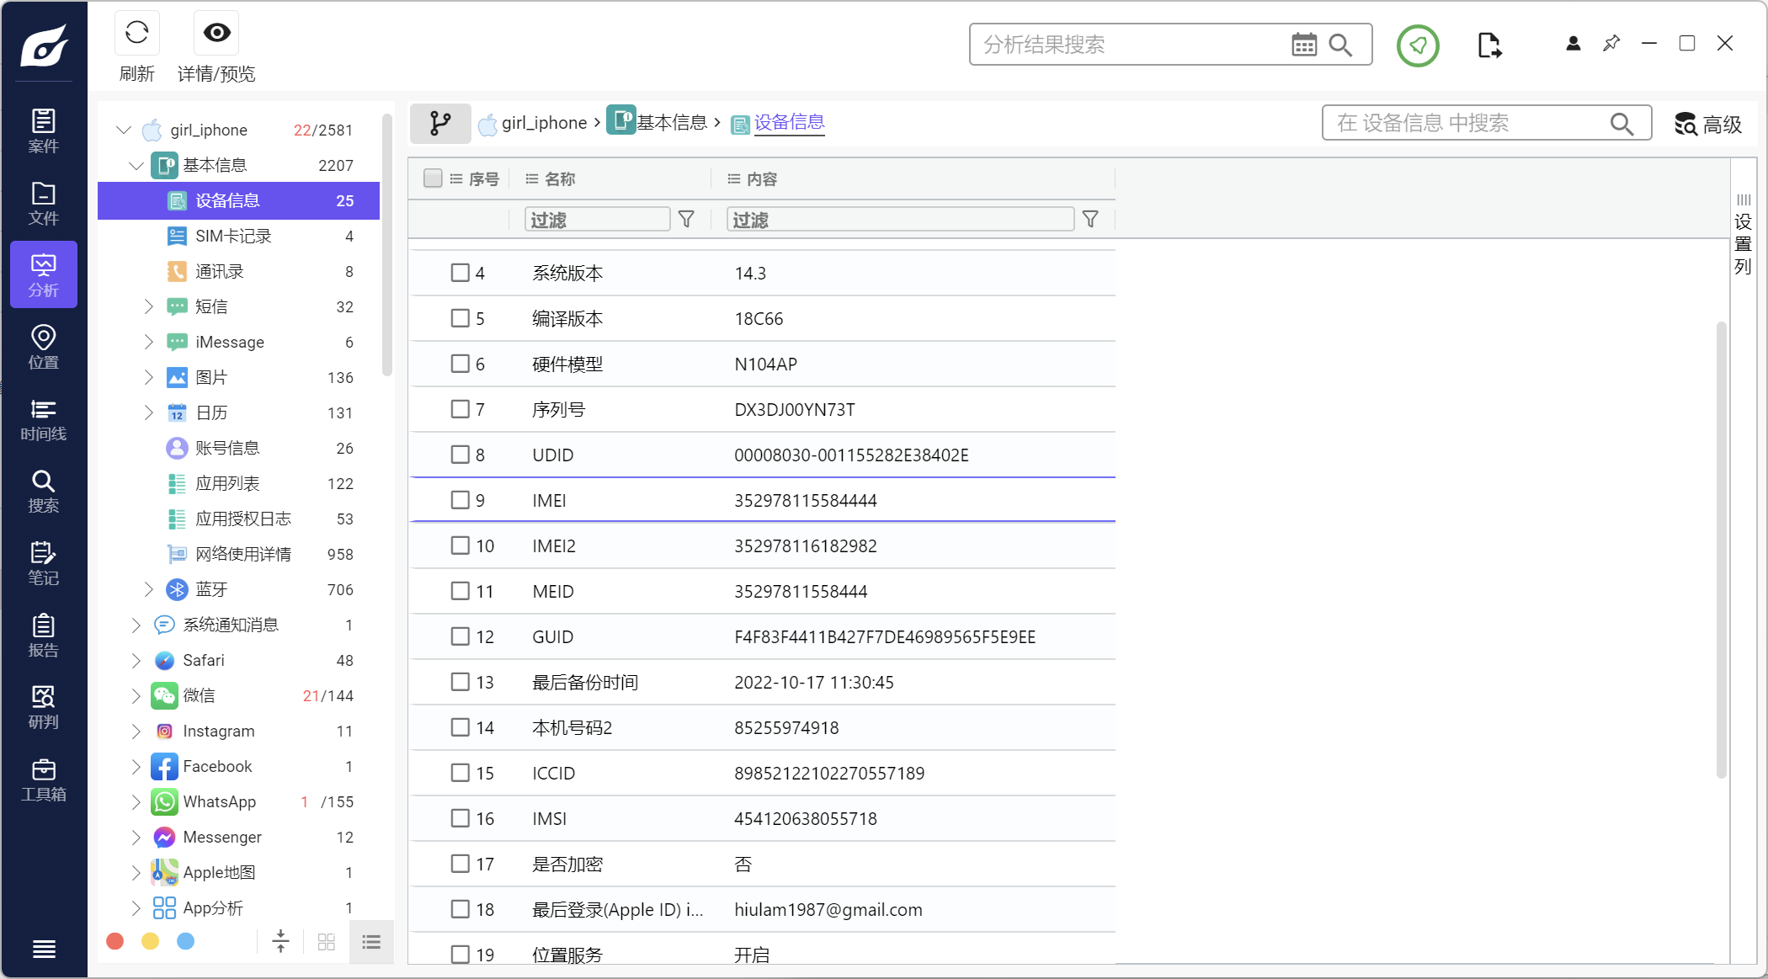
Task: Expand the 短信 tree node
Action: [x=148, y=306]
